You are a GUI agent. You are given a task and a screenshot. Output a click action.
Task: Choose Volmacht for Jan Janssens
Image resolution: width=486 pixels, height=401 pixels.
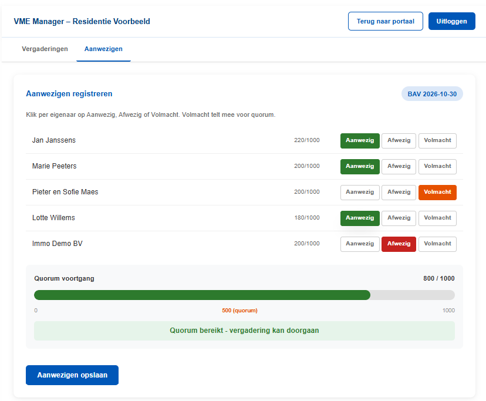(x=437, y=141)
